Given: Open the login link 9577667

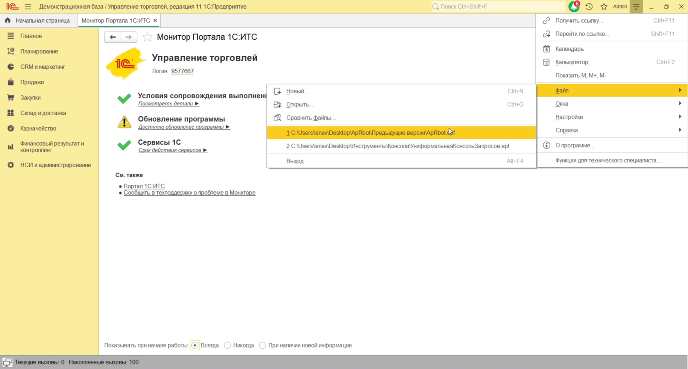Looking at the screenshot, I should pyautogui.click(x=182, y=71).
